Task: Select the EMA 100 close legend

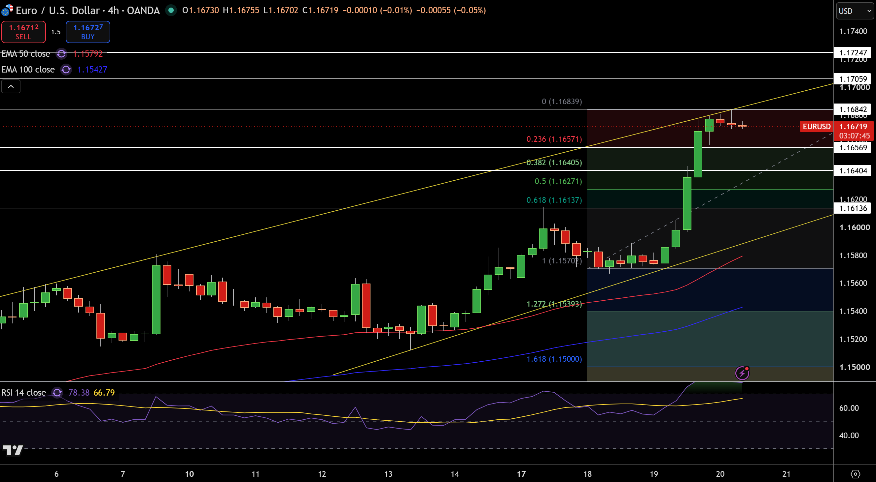Action: click(28, 70)
